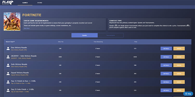Click the Contest Type heading
Screen dimensions: 195x97
(115, 21)
